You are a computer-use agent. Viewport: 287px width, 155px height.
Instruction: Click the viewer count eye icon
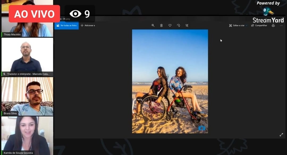coord(75,14)
